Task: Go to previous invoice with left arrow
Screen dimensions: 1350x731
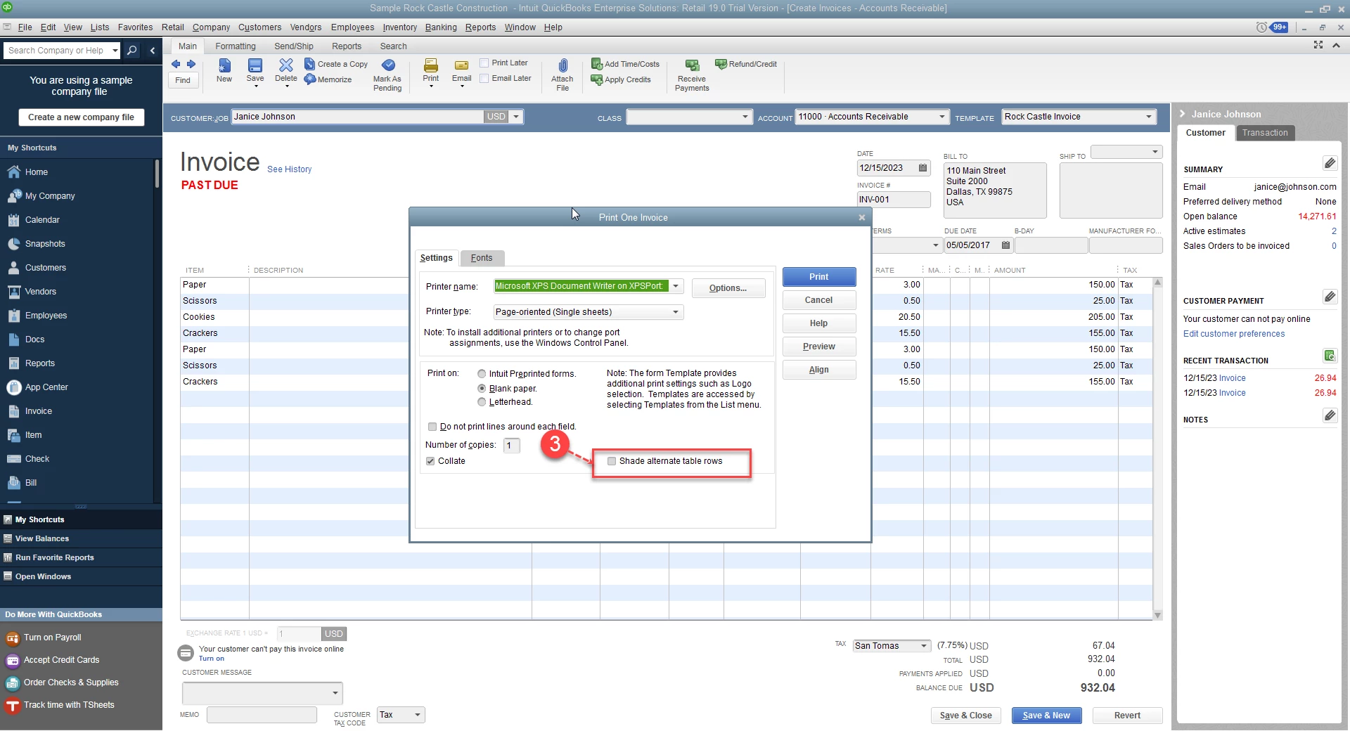Action: tap(176, 64)
